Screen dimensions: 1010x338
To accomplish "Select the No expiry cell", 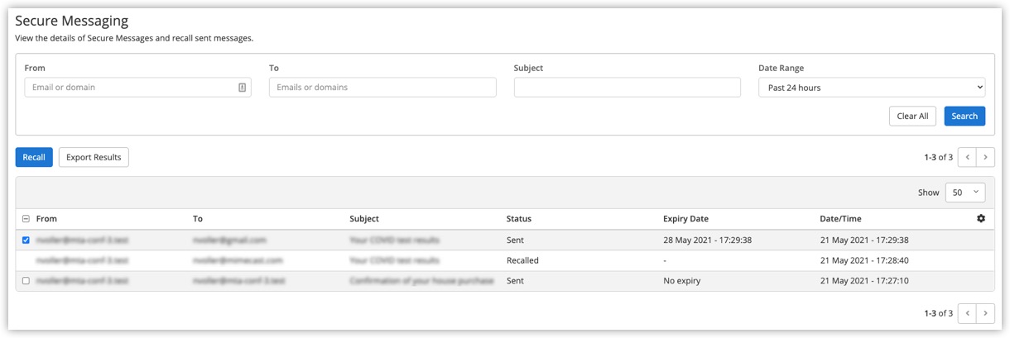I will (681, 281).
